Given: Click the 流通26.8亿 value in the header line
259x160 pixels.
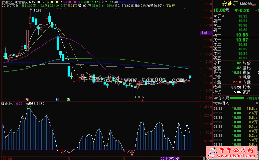Looking at the screenshot, I should (x=155, y=6).
